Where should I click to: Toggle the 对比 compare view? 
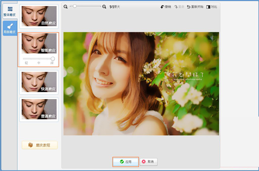tap(212, 7)
